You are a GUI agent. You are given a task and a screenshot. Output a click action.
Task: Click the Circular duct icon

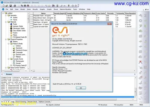coord(14,63)
